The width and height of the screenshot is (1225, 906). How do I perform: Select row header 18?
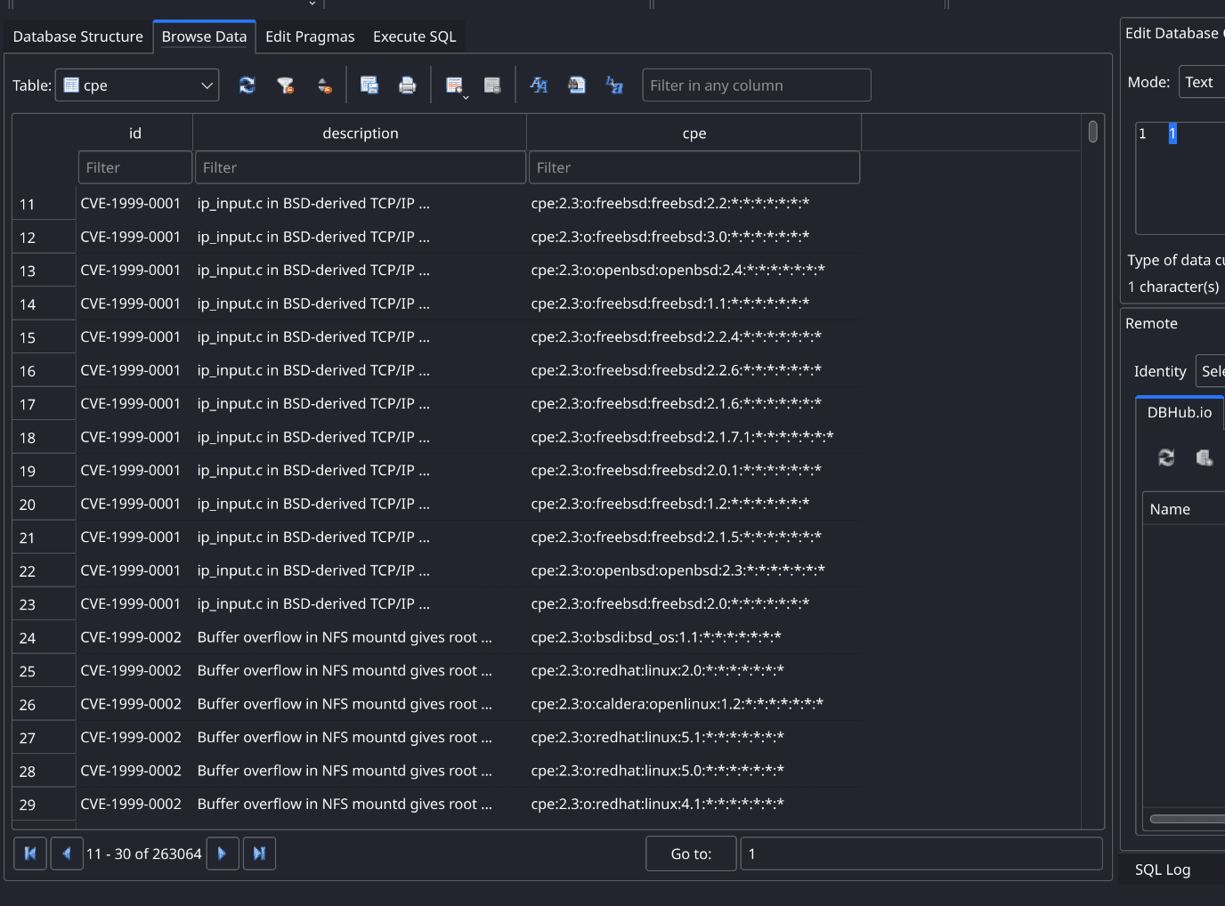pos(45,438)
